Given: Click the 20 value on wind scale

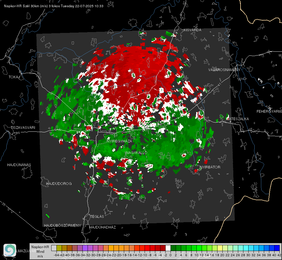Looking at the screenshot, I should (x=222, y=255).
